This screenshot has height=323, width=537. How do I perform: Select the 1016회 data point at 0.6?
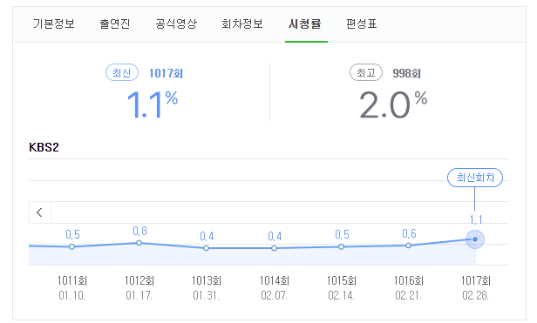(408, 246)
